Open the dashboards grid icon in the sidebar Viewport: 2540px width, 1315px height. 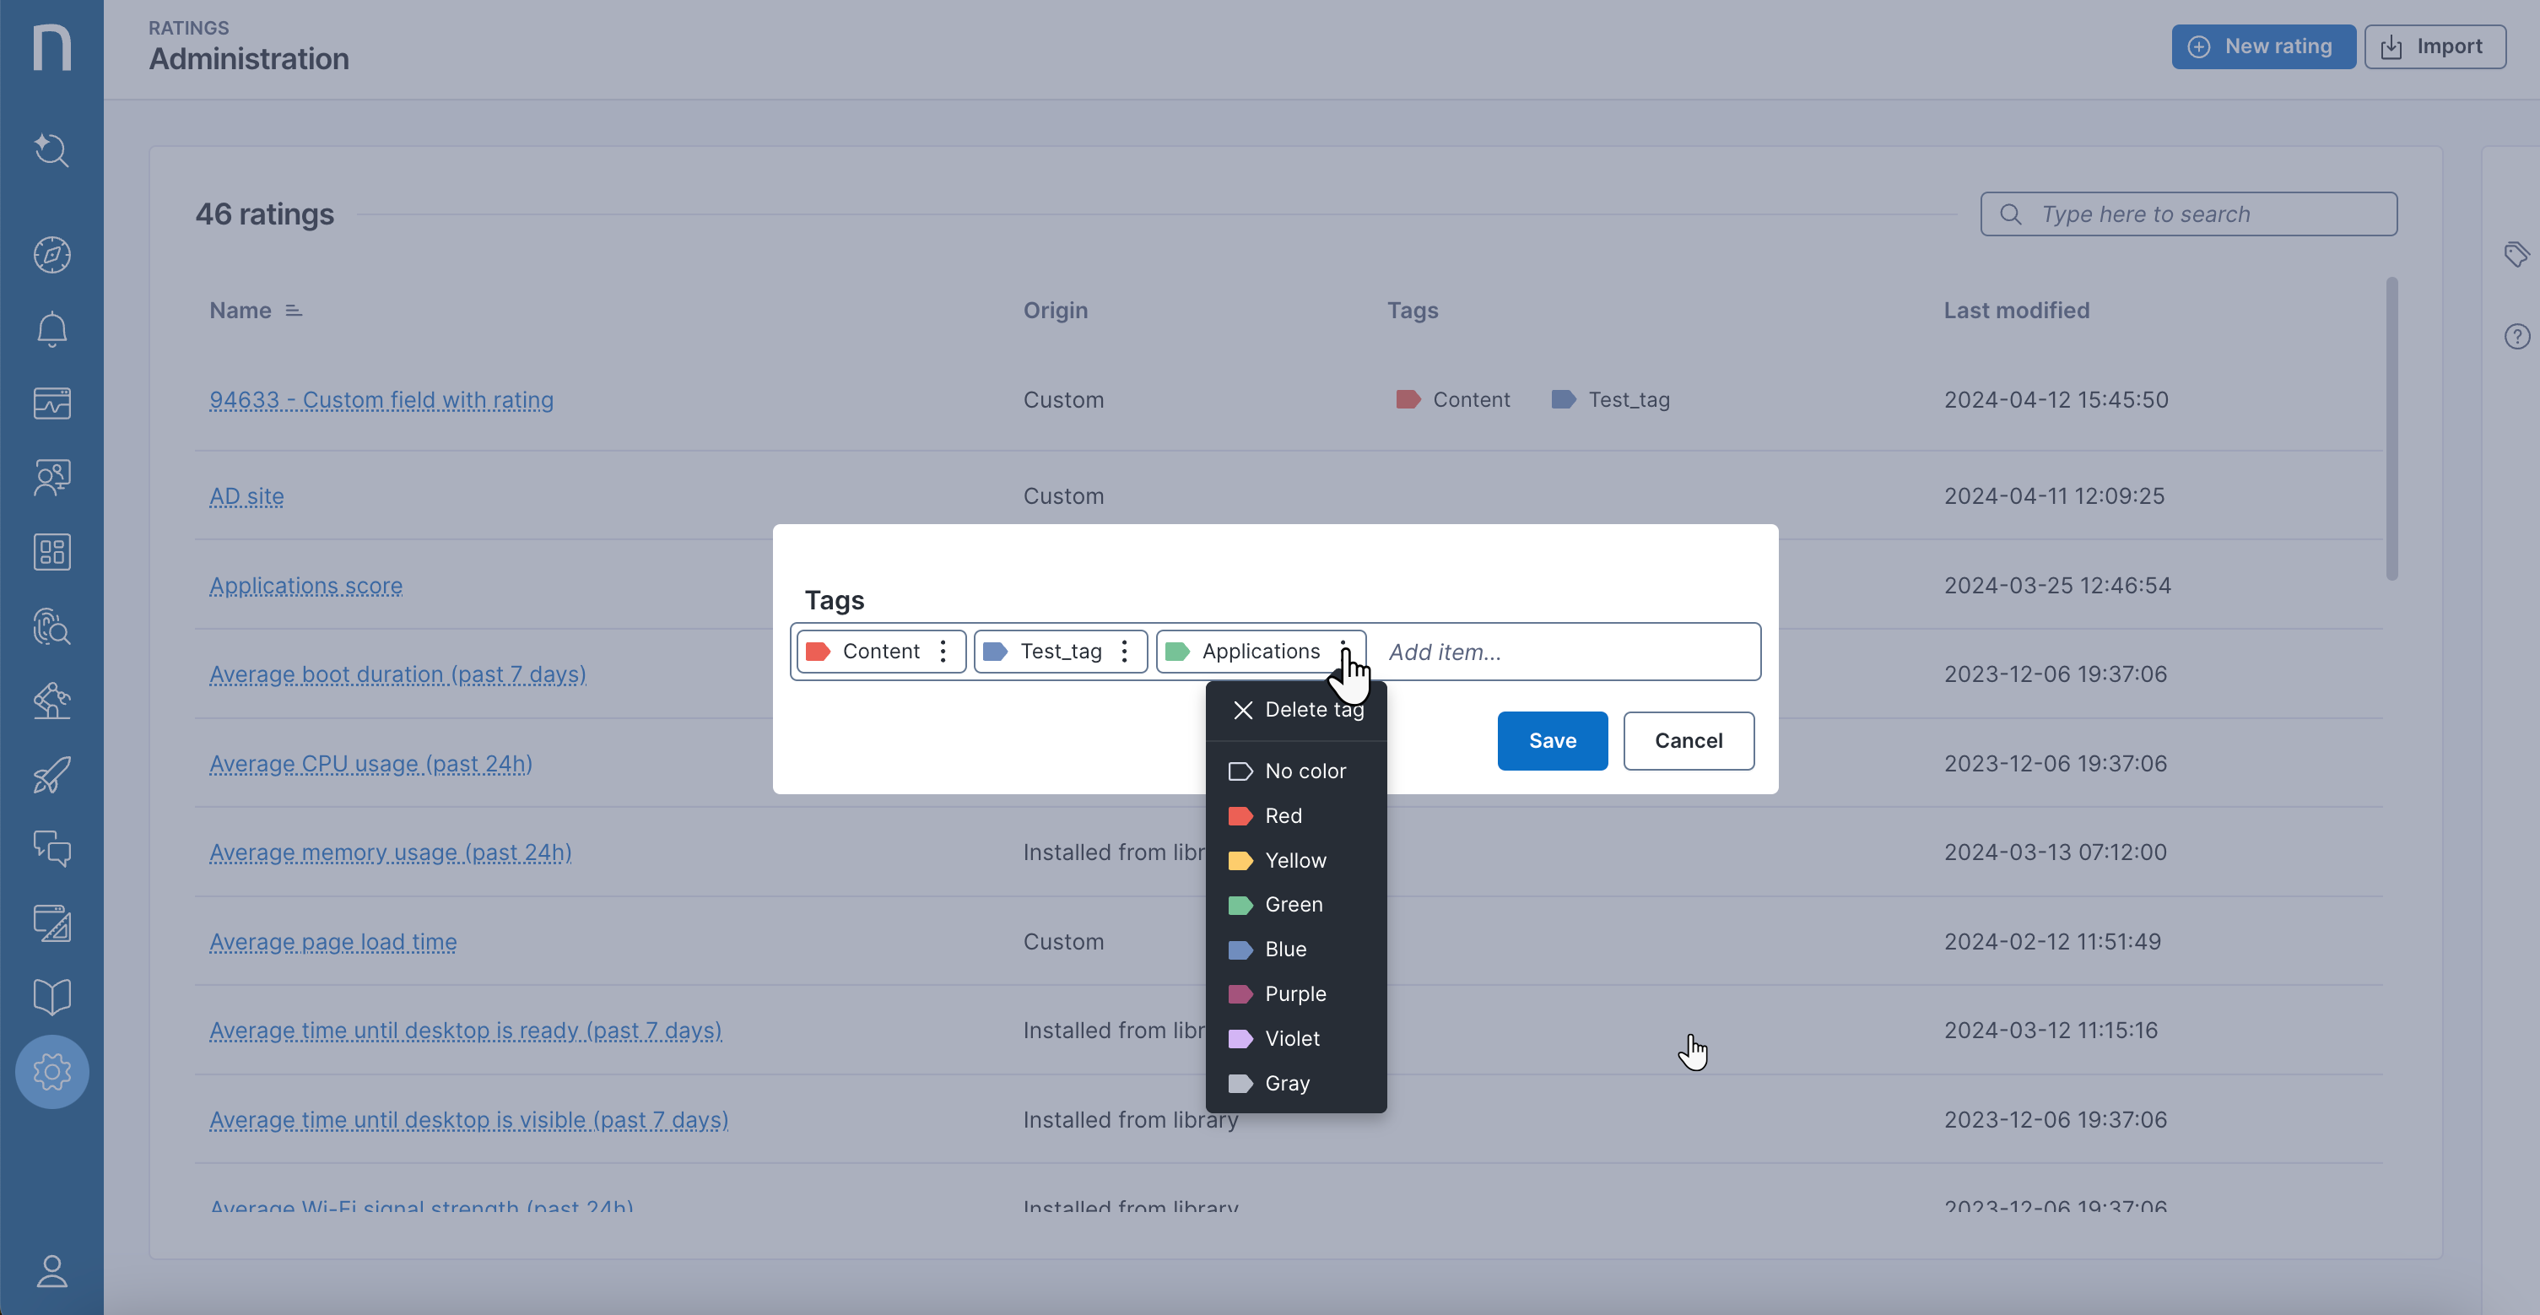point(51,551)
